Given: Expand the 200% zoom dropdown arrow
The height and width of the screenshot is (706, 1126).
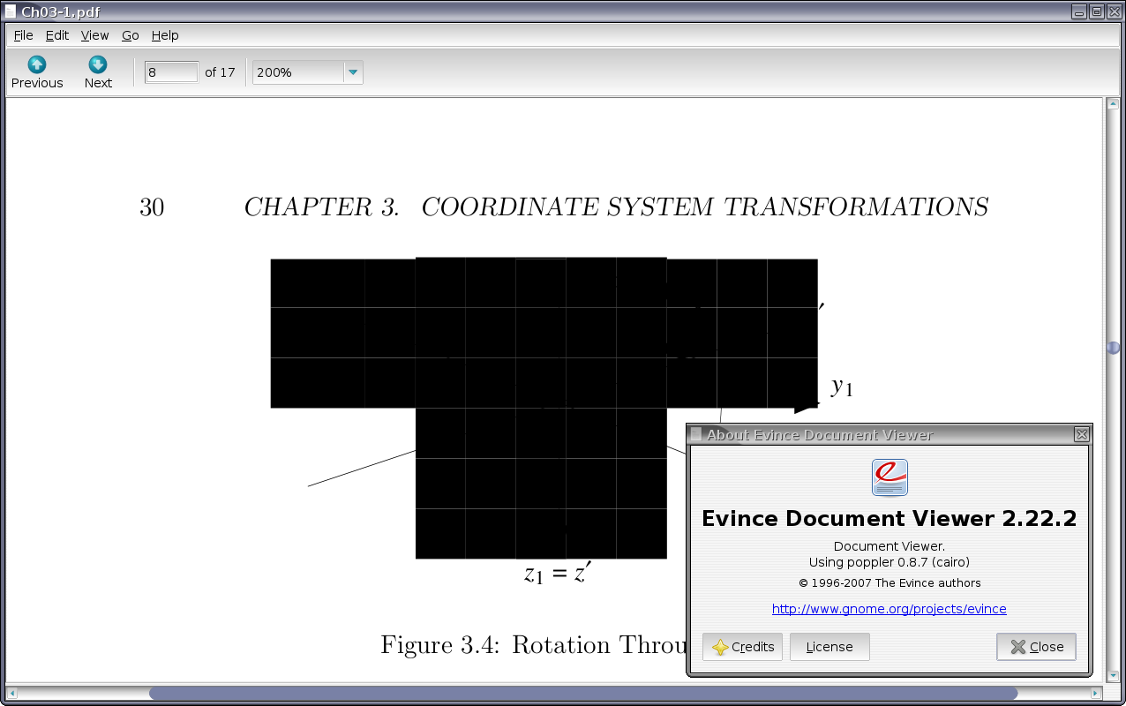Looking at the screenshot, I should point(353,72).
